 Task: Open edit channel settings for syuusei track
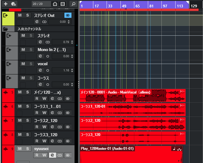tap(52, 155)
